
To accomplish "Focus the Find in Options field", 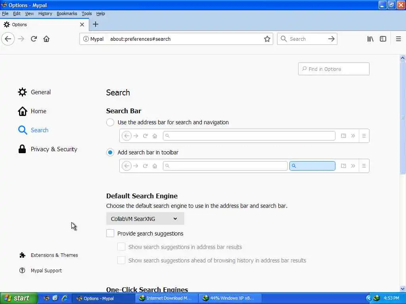I will coord(333,69).
